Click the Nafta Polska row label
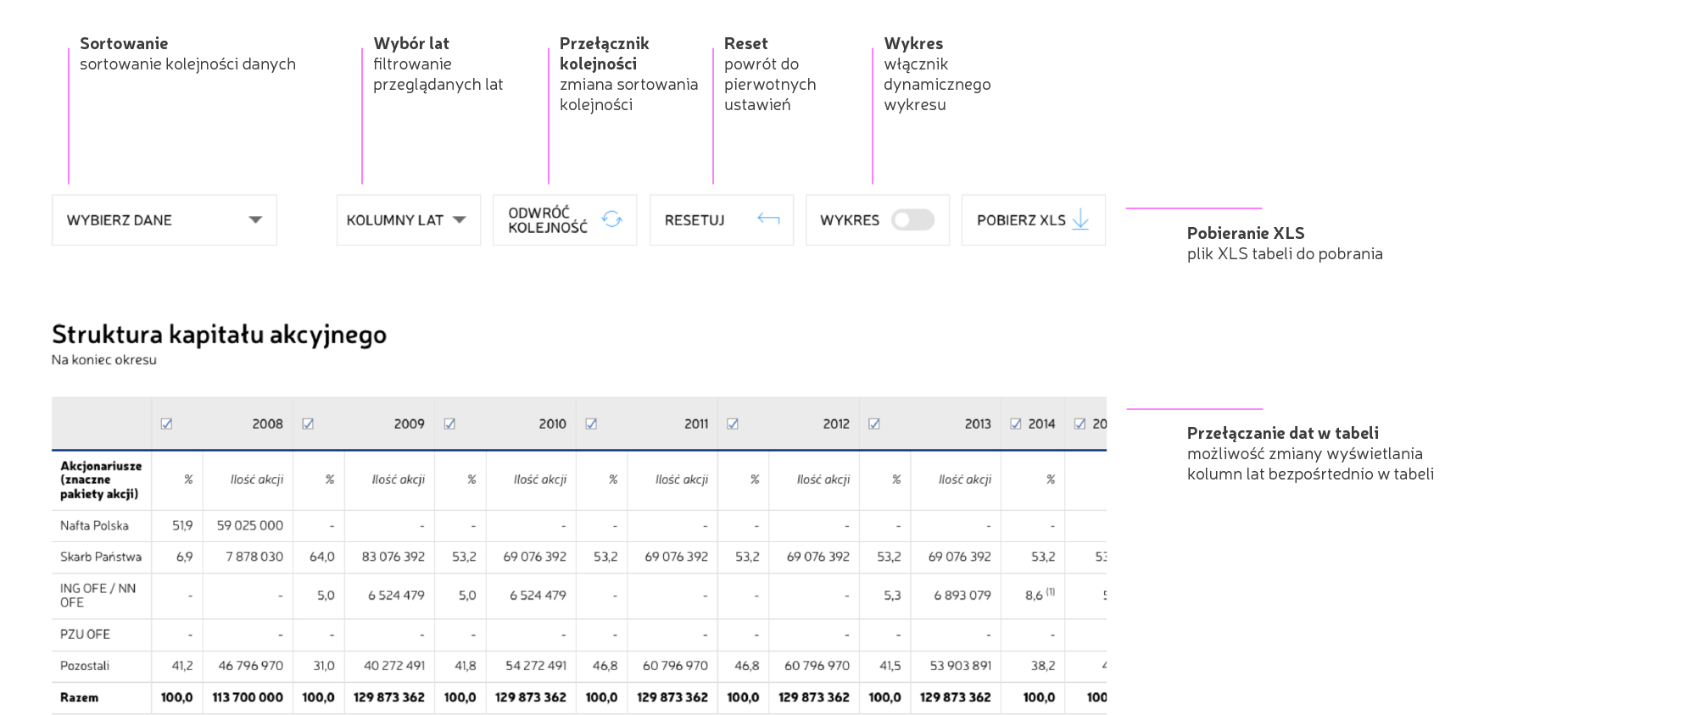The height and width of the screenshot is (715, 1696). click(x=94, y=525)
